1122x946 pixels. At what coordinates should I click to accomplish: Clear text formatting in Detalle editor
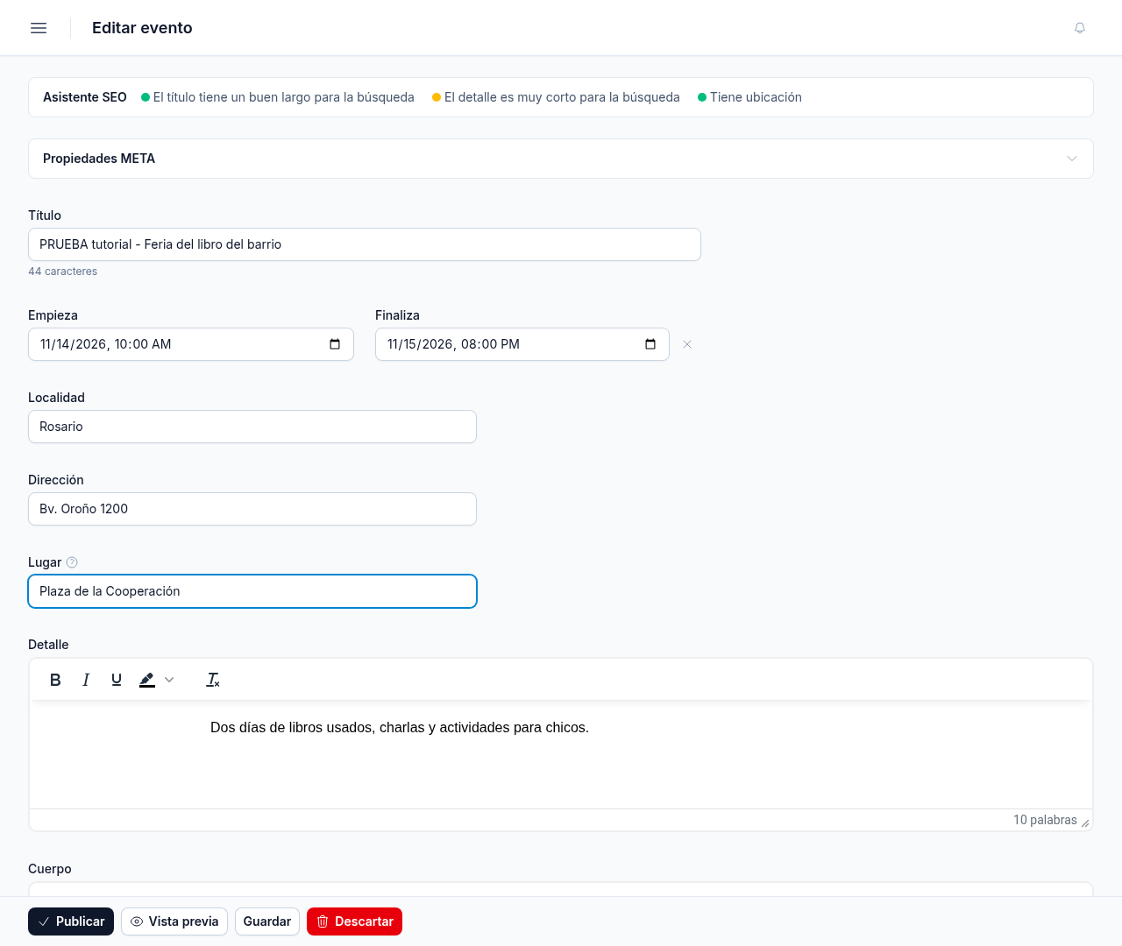213,680
